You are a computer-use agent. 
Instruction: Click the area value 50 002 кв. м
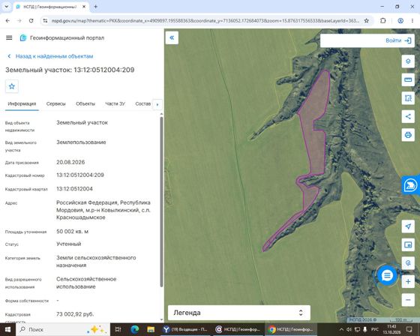[72, 232]
